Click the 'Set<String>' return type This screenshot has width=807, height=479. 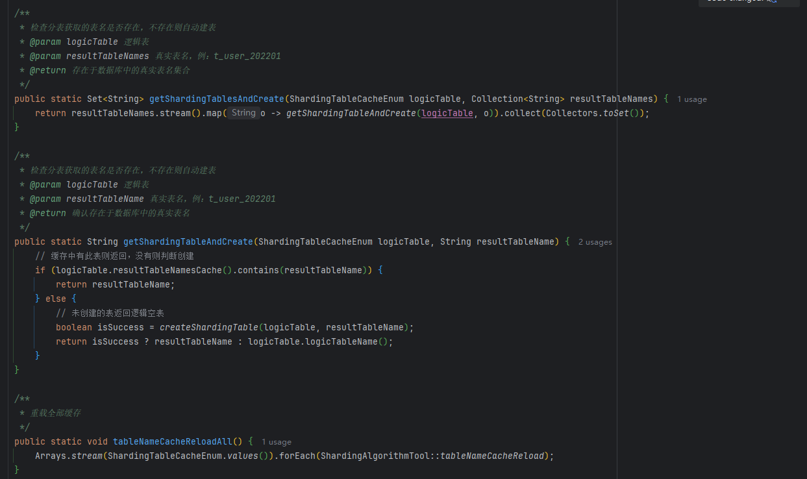(x=116, y=99)
